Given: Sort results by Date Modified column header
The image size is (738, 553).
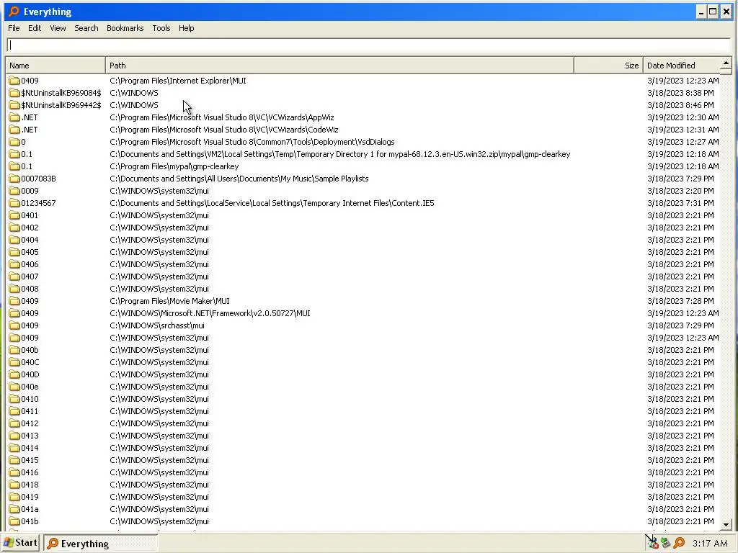Looking at the screenshot, I should coord(681,66).
